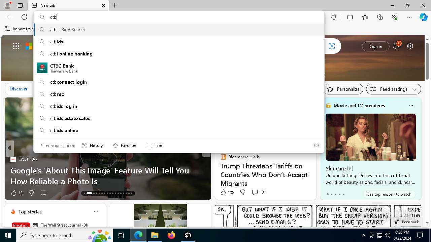431x242 pixels.
Task: Open File Explorer from the taskbar
Action: (x=155, y=235)
